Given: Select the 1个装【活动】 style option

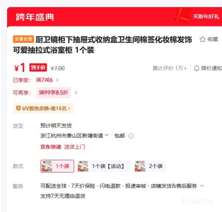Looking at the screenshot, I should tap(103, 166).
